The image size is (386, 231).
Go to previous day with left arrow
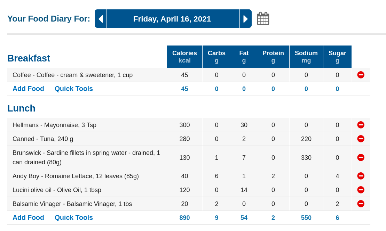[101, 19]
